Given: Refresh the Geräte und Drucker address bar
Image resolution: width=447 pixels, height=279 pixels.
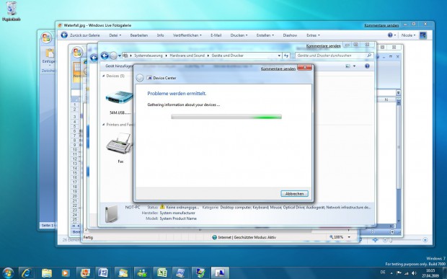Looking at the screenshot, I should coord(286,56).
